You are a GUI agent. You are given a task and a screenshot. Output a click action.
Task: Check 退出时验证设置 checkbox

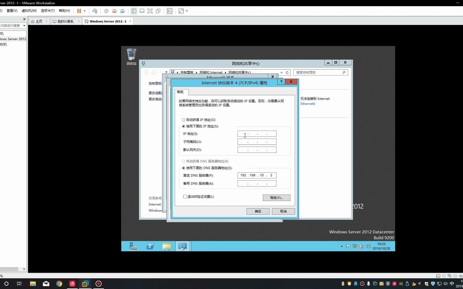[185, 197]
